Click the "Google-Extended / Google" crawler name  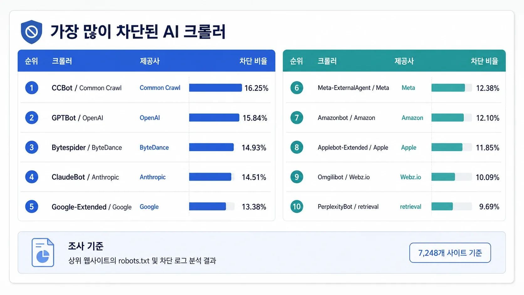(92, 207)
